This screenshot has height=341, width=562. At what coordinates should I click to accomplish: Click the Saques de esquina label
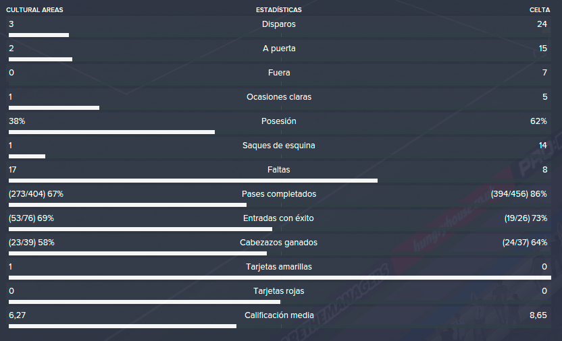tap(279, 146)
